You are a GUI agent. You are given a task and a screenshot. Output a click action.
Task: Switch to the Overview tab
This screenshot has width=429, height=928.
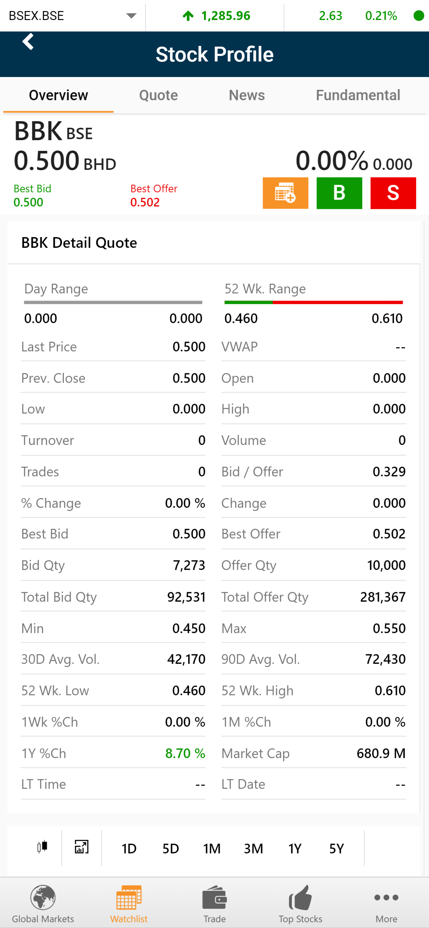[x=58, y=95]
